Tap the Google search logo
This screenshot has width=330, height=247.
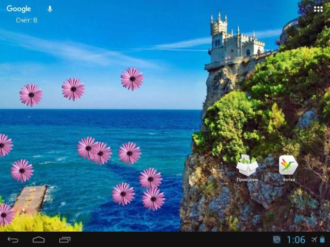[x=19, y=9]
